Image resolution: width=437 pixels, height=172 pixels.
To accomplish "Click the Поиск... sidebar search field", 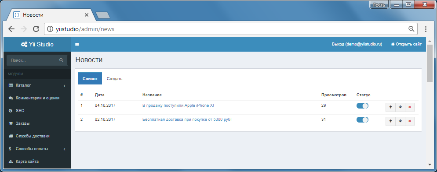I will pos(37,60).
